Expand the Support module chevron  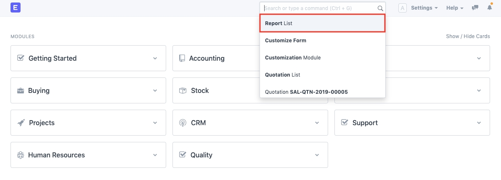(x=479, y=123)
